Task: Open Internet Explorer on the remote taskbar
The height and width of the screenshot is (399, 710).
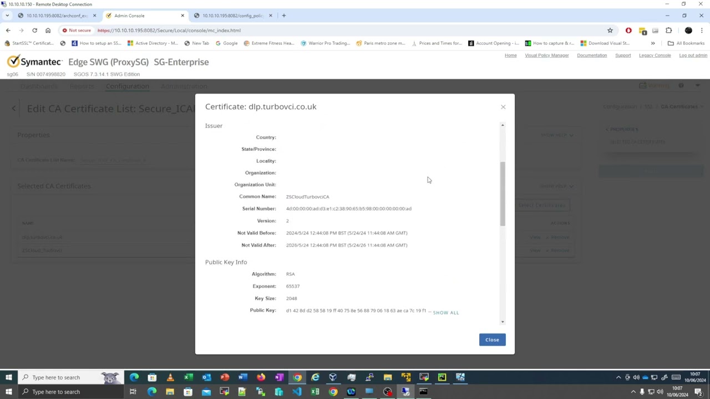Action: pyautogui.click(x=315, y=377)
